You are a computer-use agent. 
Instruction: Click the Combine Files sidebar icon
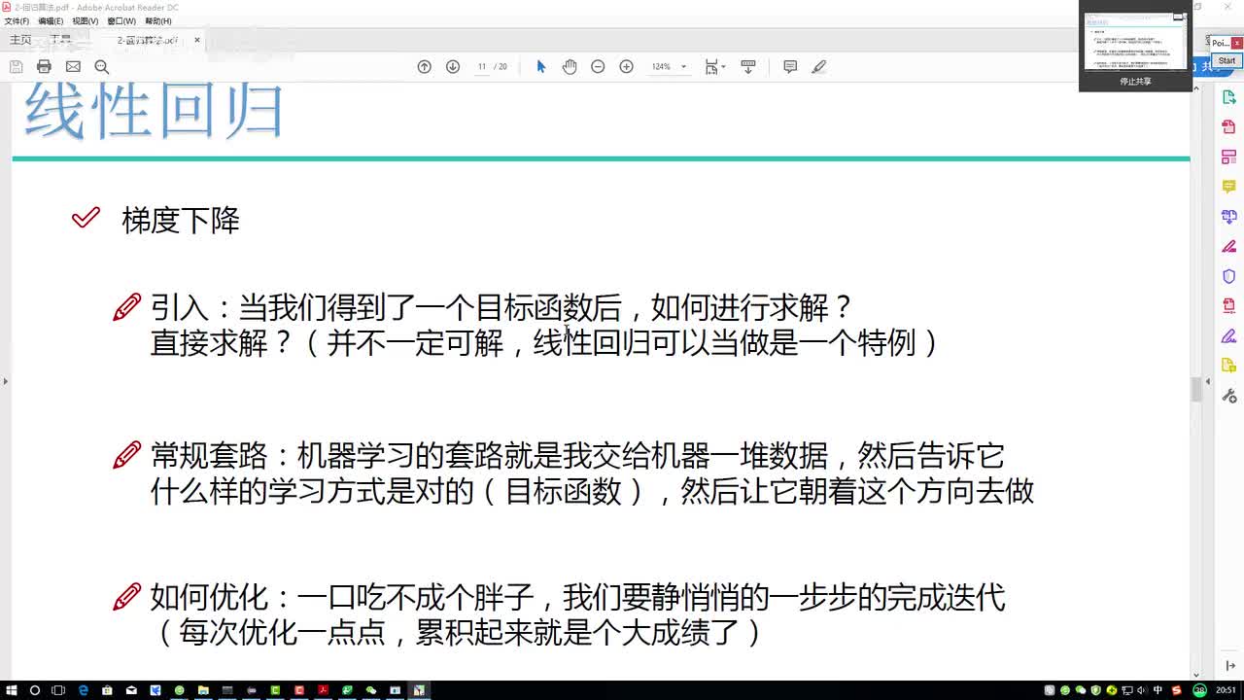pos(1228,216)
